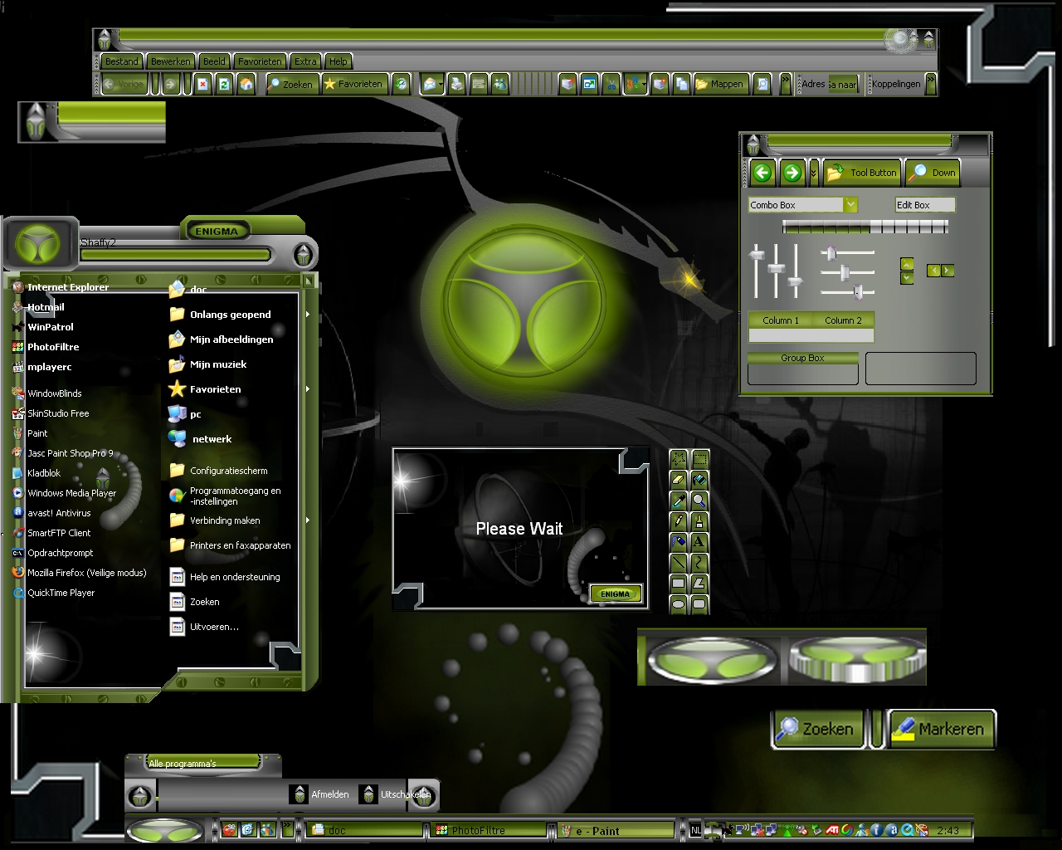Open the Combo Box dropdown arrow
1062x850 pixels.
tap(850, 204)
